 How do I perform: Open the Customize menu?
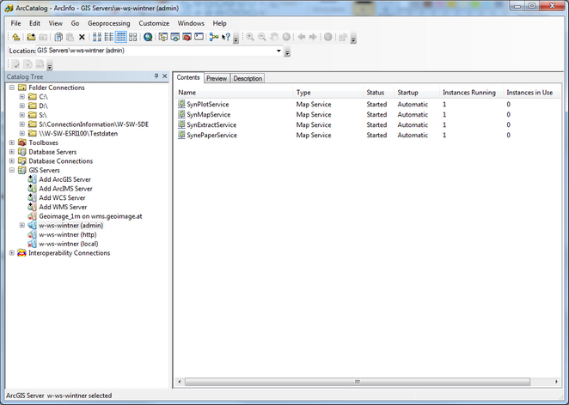pos(154,23)
